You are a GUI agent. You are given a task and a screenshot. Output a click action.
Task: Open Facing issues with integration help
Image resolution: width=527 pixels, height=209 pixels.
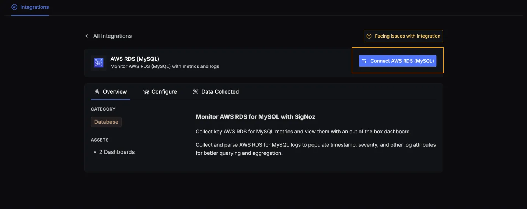[x=403, y=36]
